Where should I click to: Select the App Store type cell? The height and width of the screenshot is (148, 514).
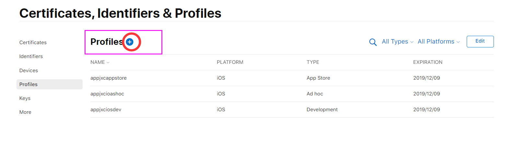click(318, 78)
